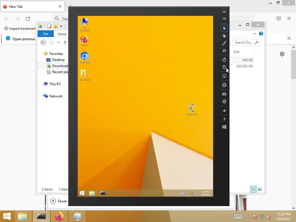Select Recycle Bin on simulated desktop
This screenshot has height=222, width=296.
point(191,110)
